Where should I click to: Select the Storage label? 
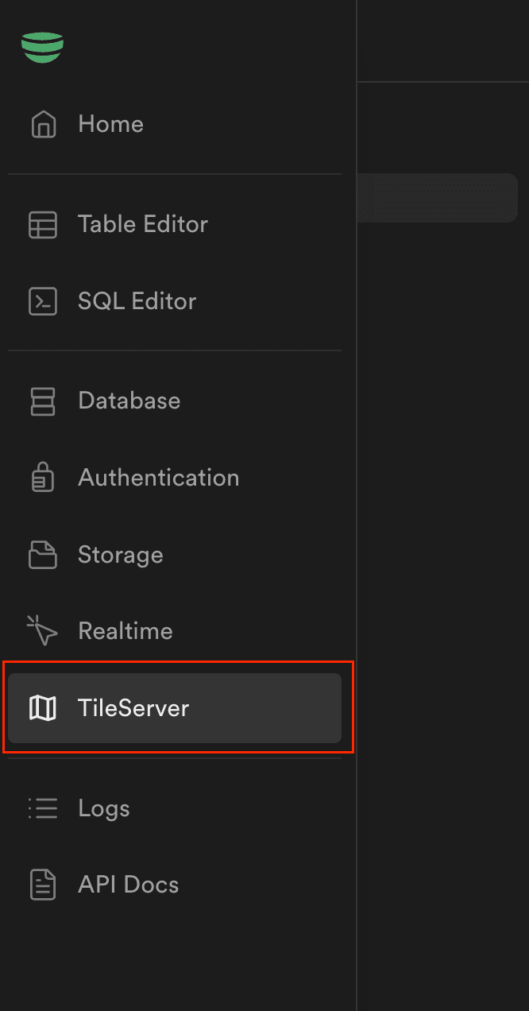[x=121, y=555]
